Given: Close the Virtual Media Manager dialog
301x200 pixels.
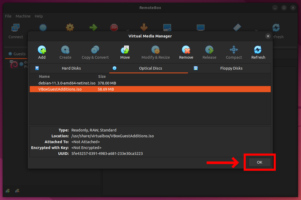Looking at the screenshot, I should 268,36.
